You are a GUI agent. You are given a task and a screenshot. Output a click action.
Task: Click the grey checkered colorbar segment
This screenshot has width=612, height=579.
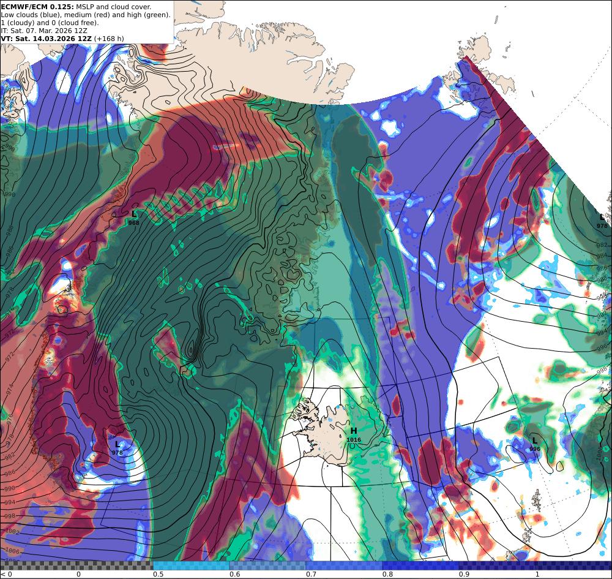(76, 566)
